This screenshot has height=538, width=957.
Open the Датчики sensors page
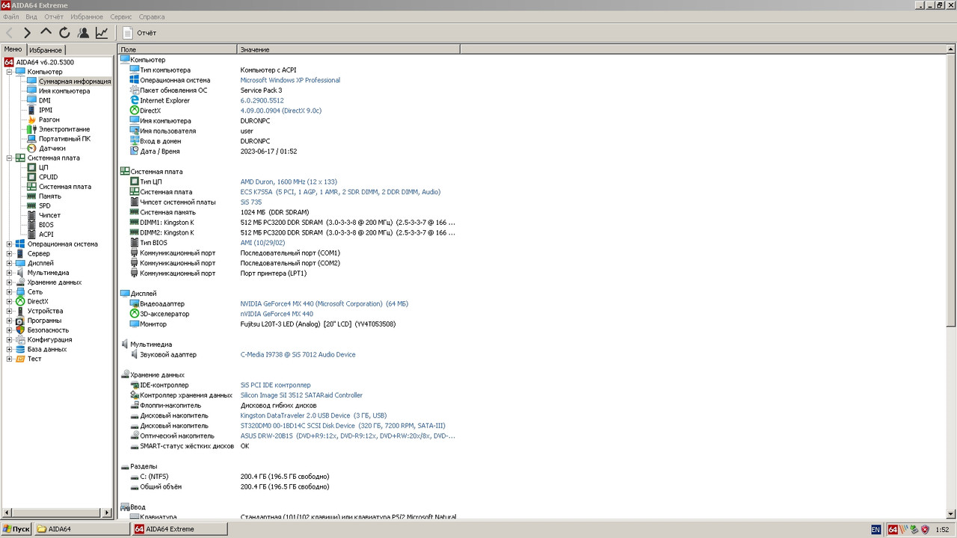pos(52,148)
